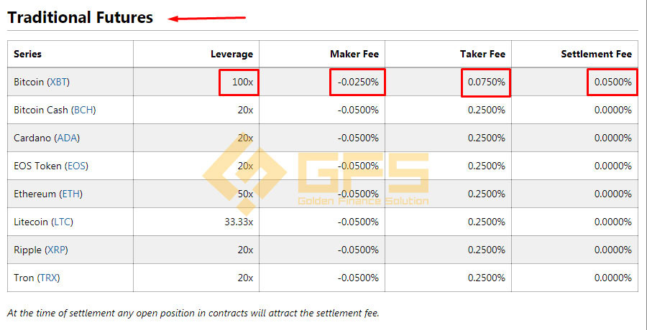Click Bitcoin 0.0500% settlement fee cell
The height and width of the screenshot is (330, 647).
click(612, 82)
